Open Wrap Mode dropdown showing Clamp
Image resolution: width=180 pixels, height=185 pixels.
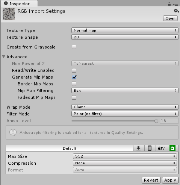click(125, 107)
